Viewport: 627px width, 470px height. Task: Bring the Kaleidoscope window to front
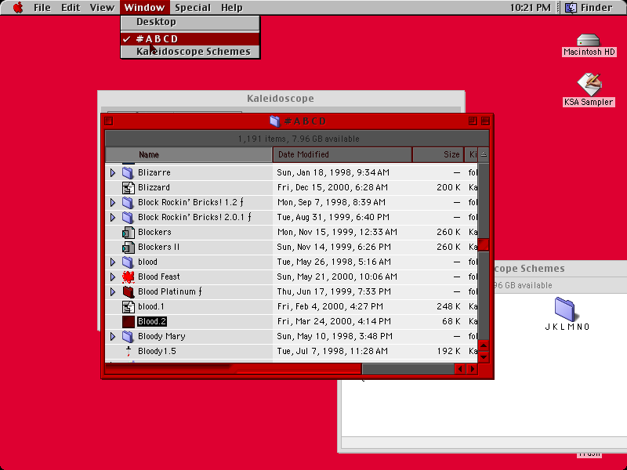tap(281, 99)
